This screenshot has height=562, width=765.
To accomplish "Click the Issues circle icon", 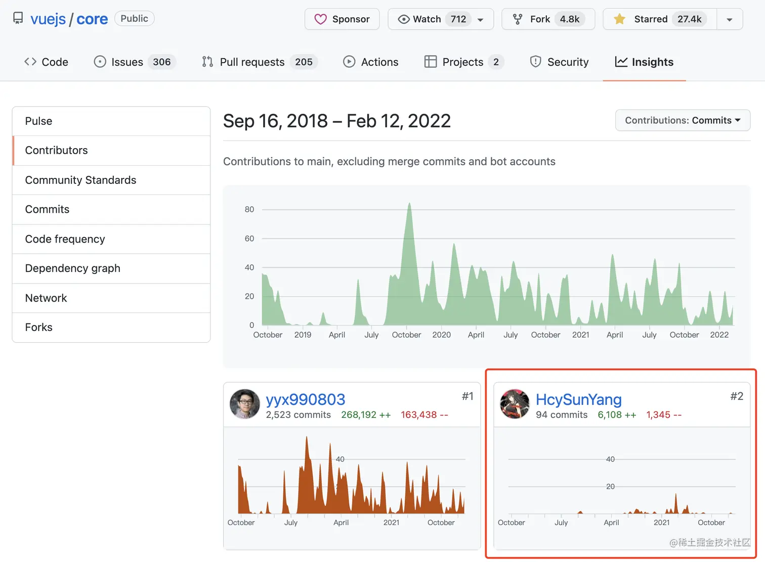I will click(x=100, y=62).
